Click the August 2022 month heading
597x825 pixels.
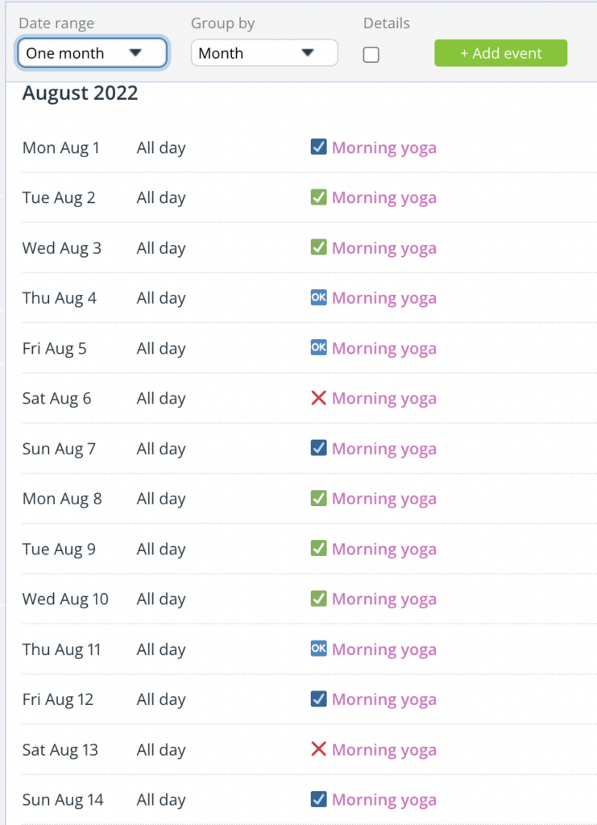[80, 93]
